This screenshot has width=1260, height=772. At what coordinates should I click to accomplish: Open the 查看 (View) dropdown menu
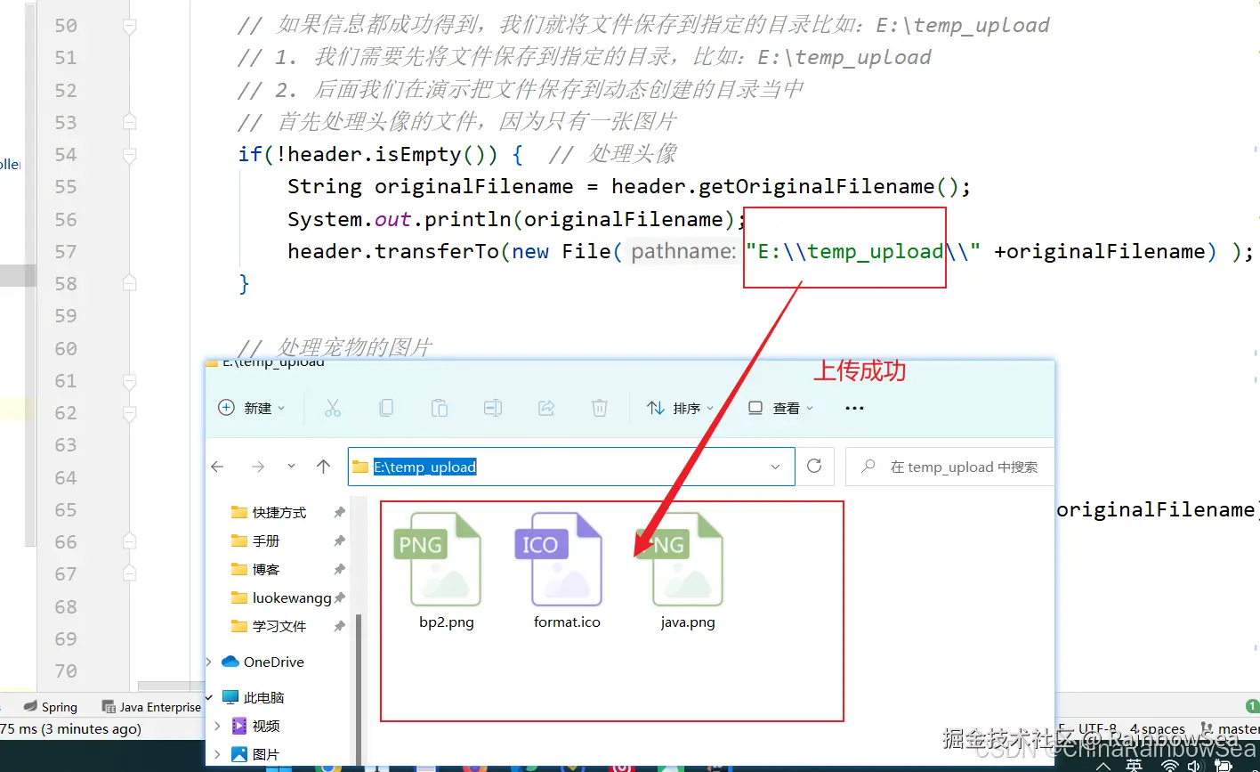pos(780,408)
